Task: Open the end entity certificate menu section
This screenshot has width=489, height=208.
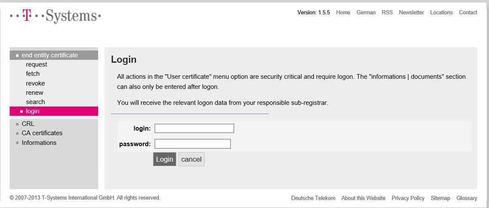Action: 50,55
